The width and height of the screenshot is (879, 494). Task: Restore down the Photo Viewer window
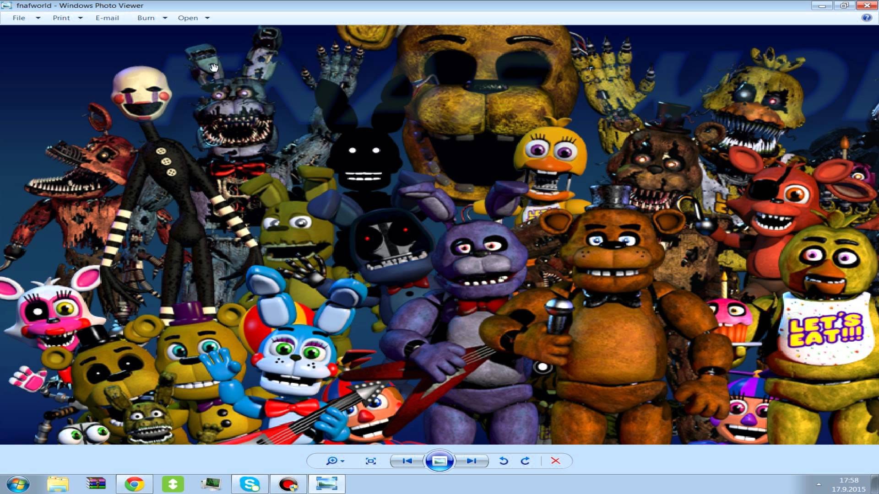click(x=844, y=5)
